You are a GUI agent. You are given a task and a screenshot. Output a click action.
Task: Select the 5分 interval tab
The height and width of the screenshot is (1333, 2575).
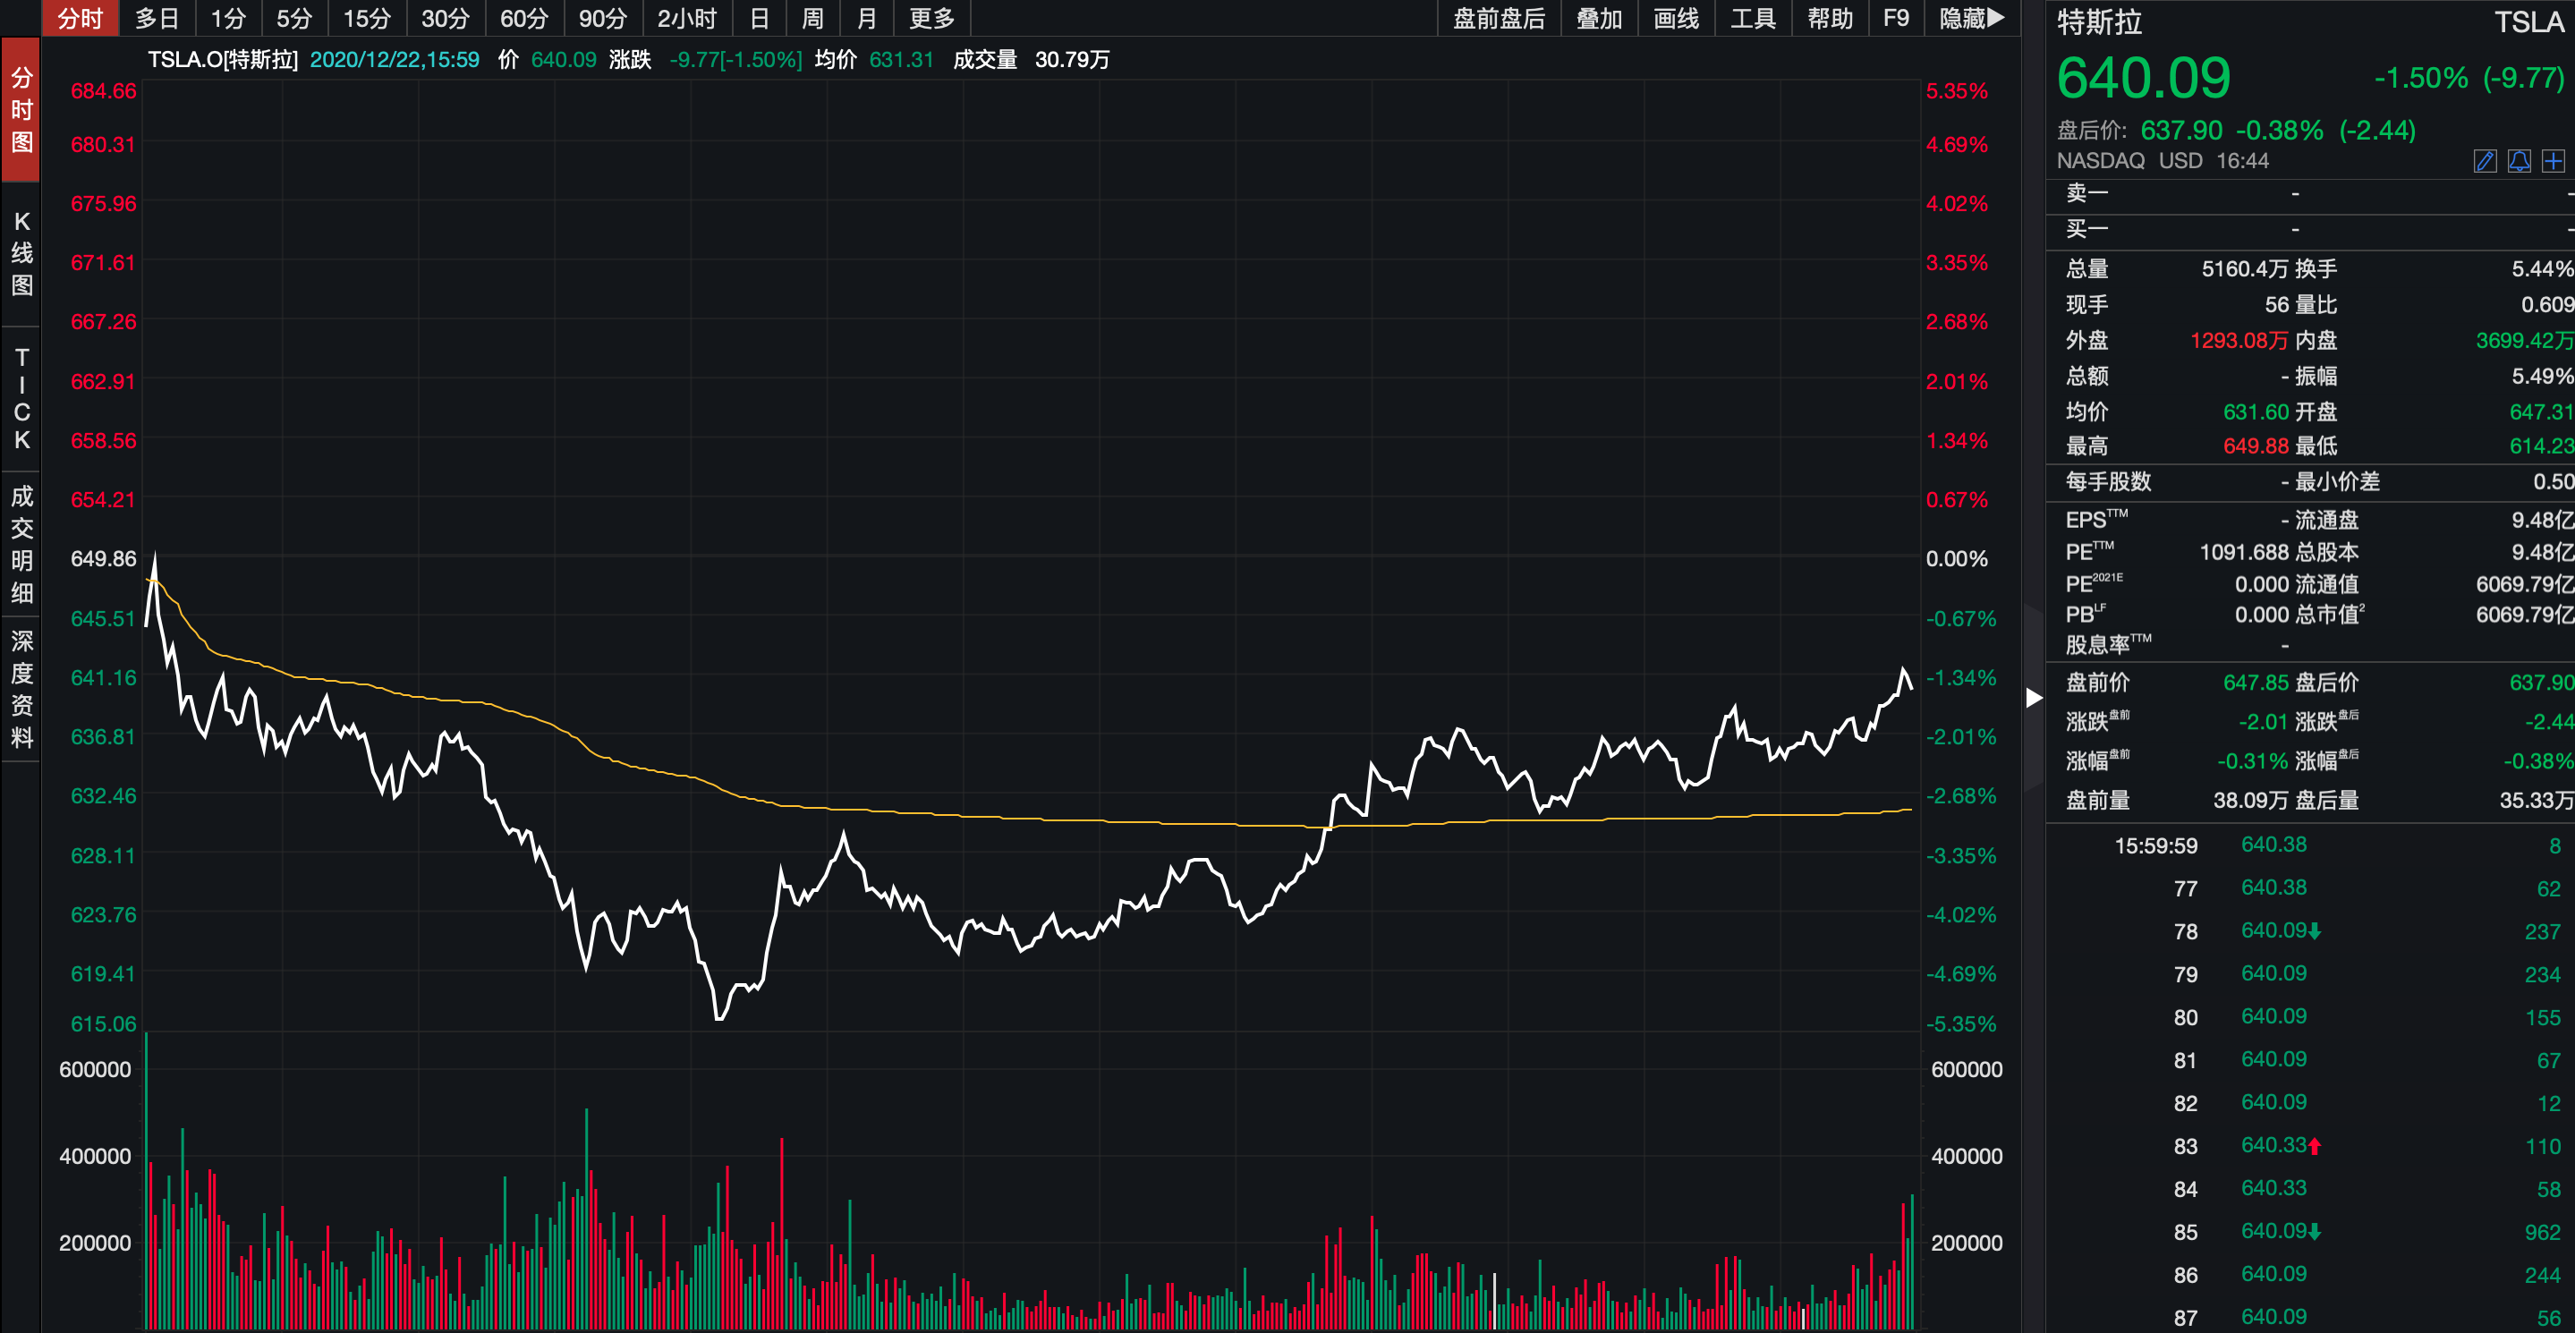[x=293, y=18]
